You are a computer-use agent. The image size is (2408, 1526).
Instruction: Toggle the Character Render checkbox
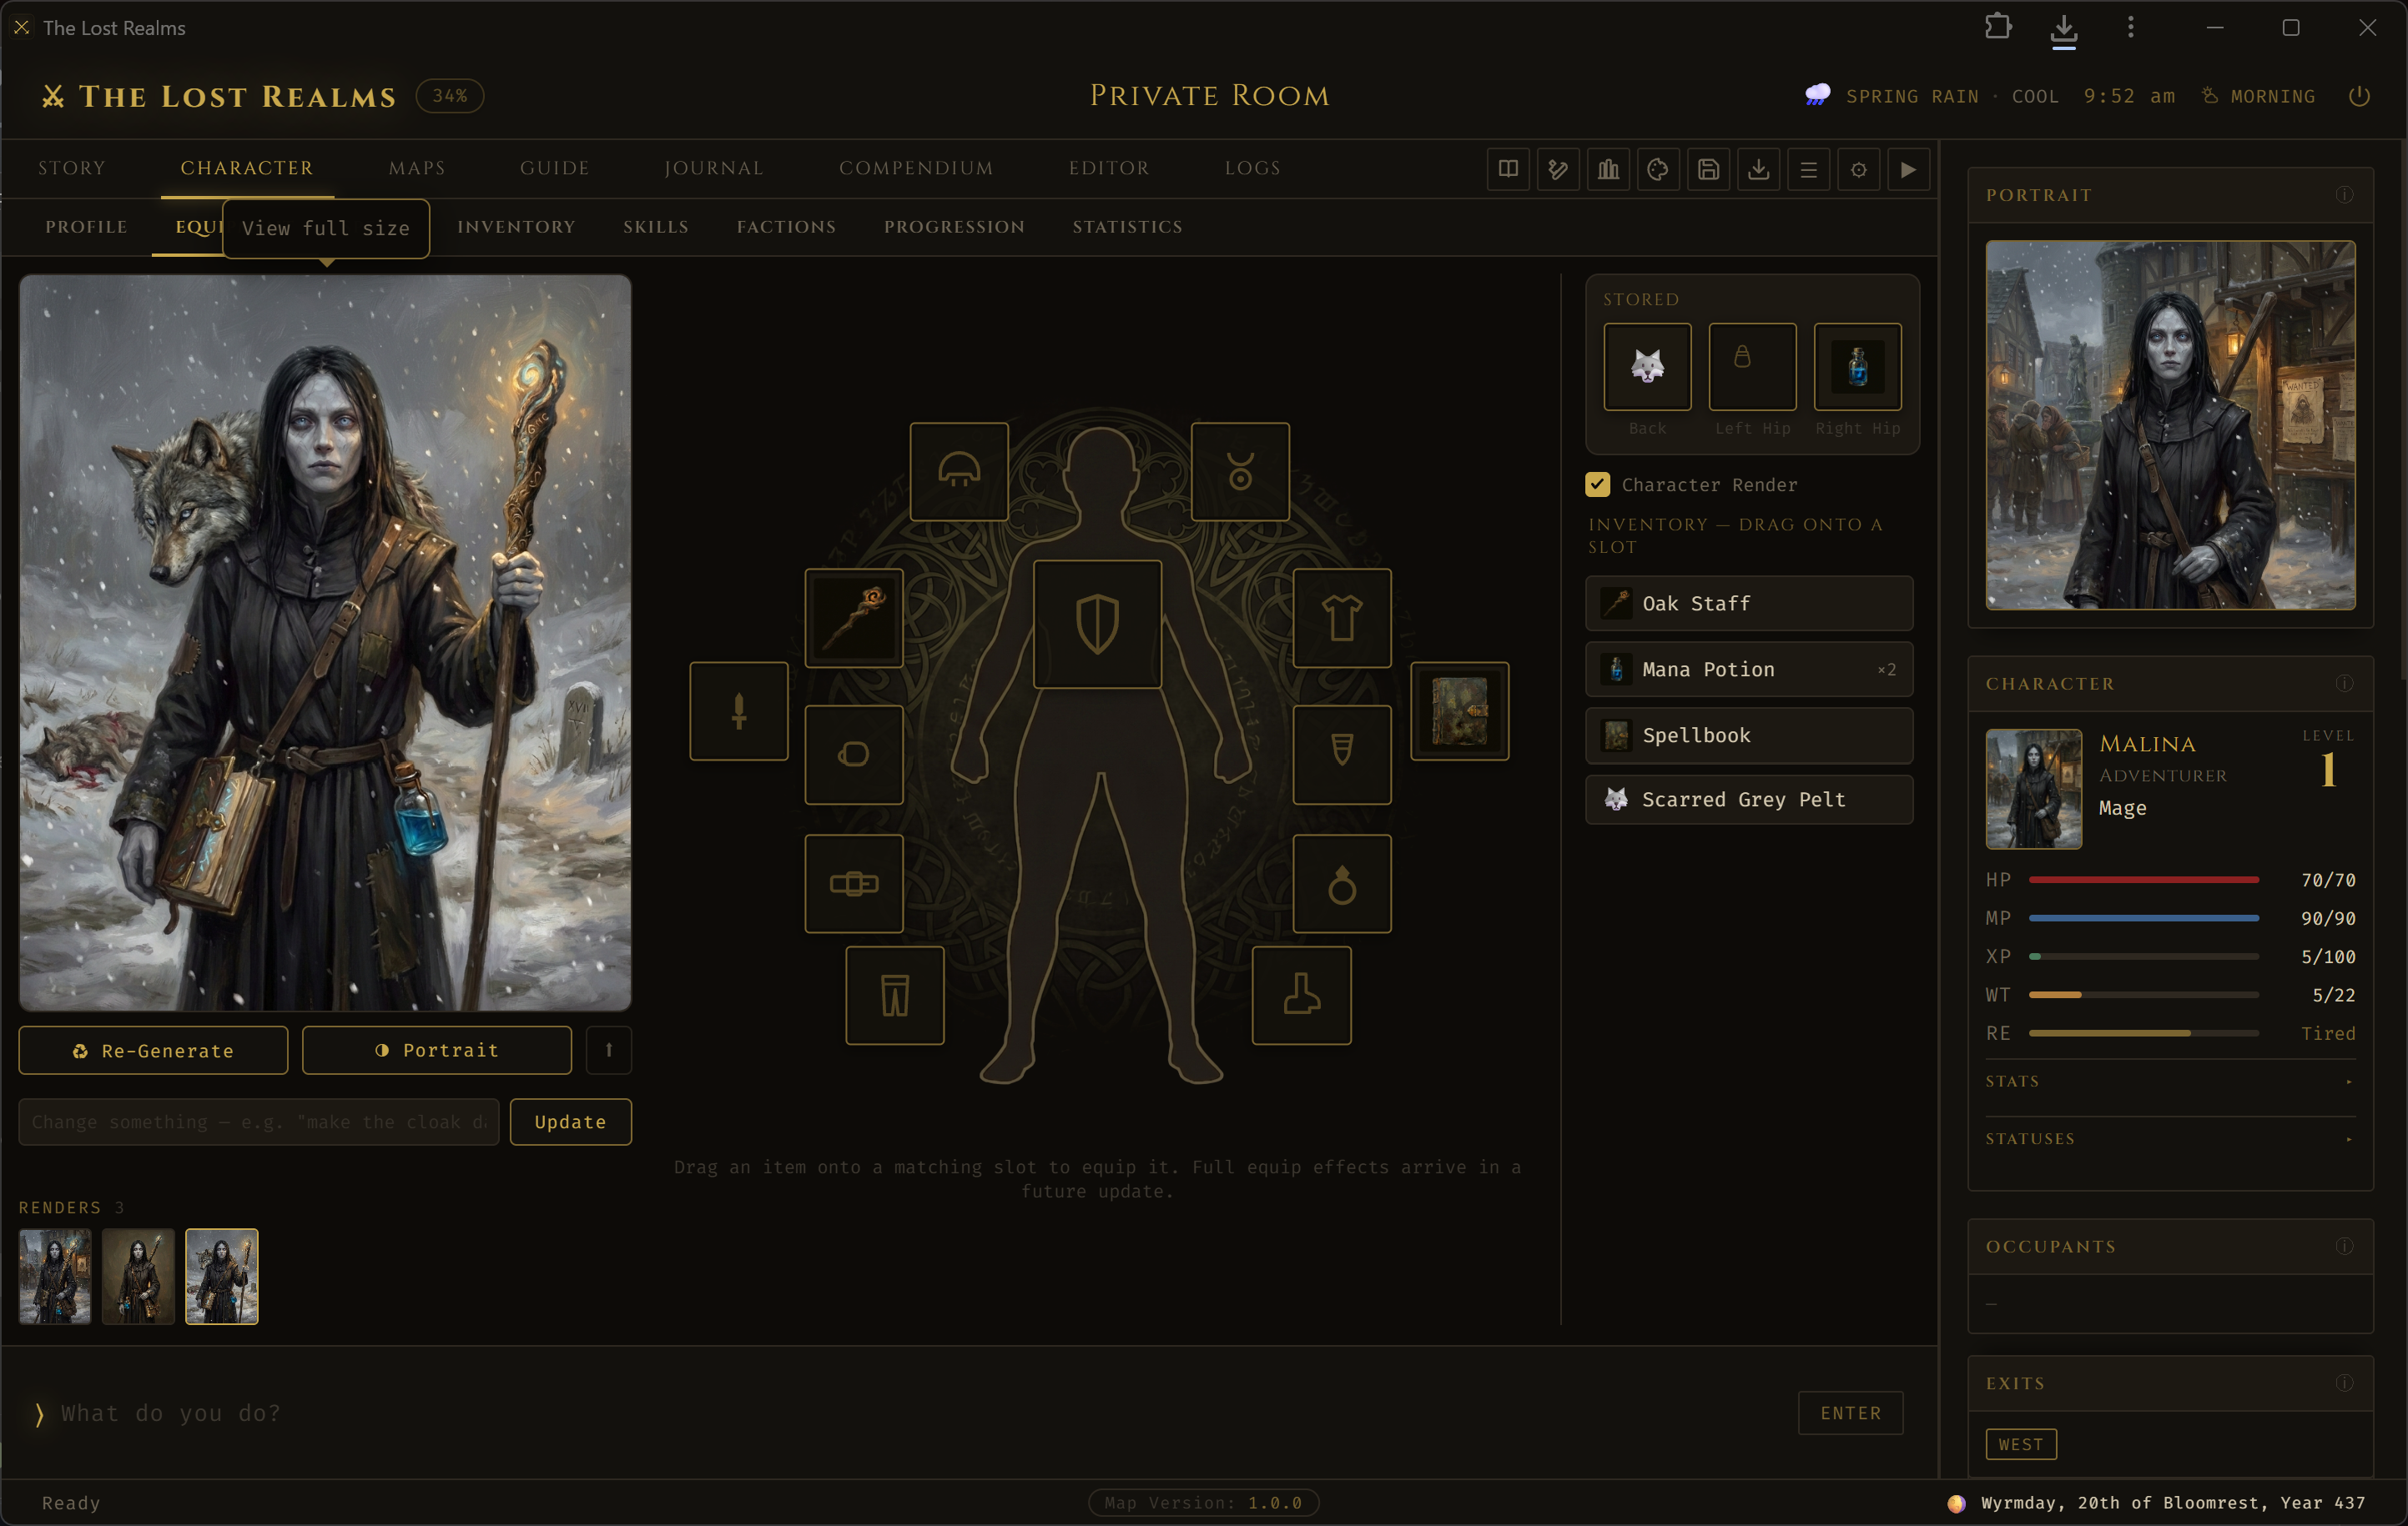click(1597, 484)
